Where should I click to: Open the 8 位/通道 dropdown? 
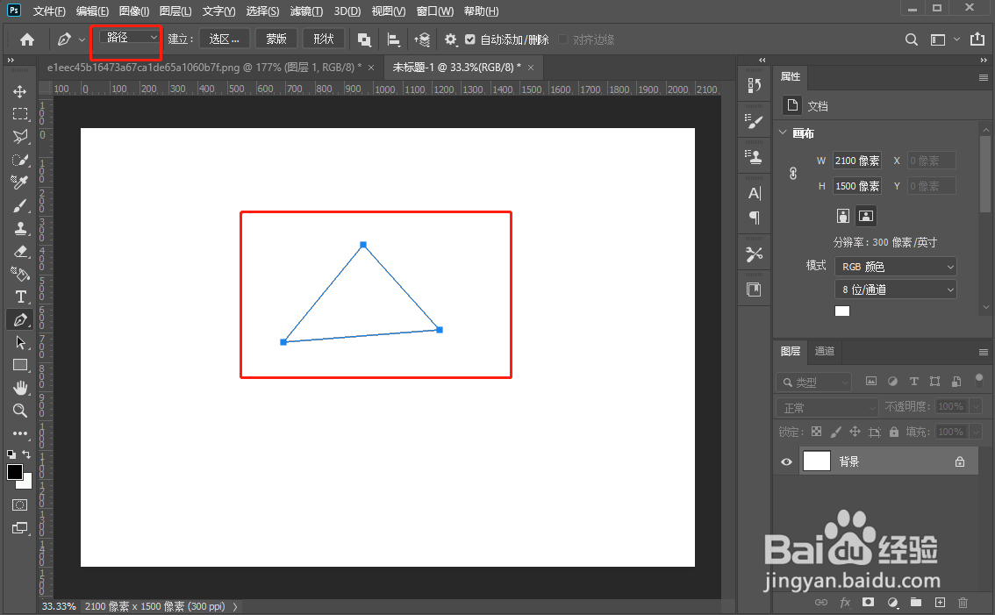coord(895,290)
